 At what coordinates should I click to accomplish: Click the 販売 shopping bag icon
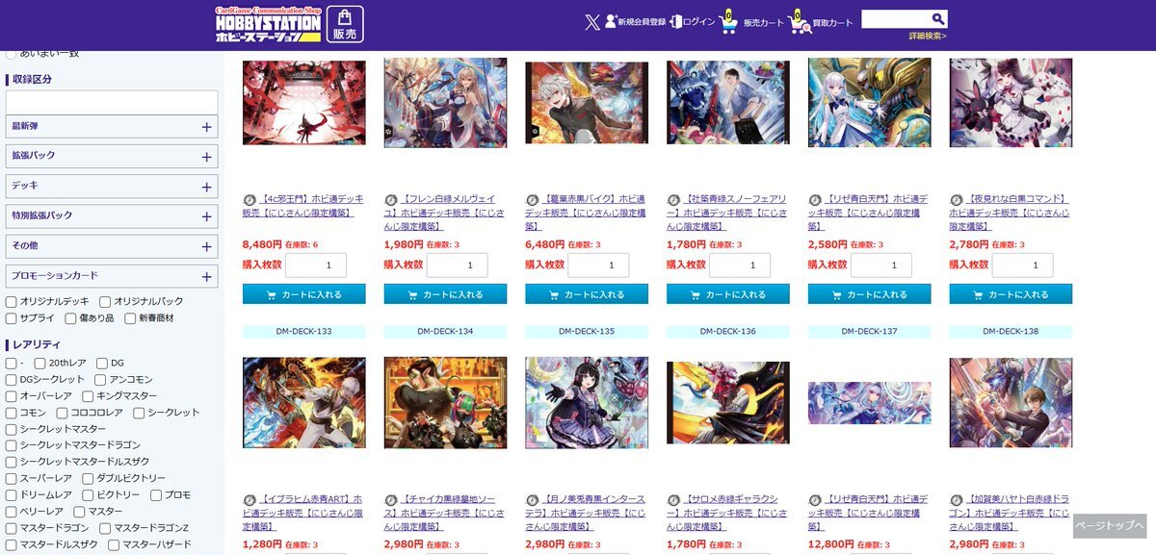click(345, 25)
